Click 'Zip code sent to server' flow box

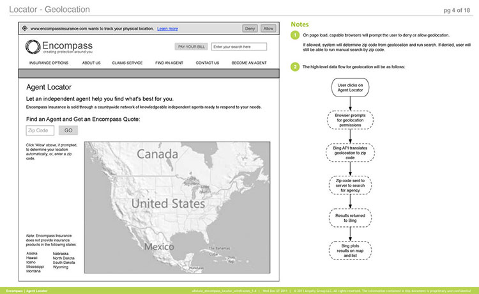350,185
